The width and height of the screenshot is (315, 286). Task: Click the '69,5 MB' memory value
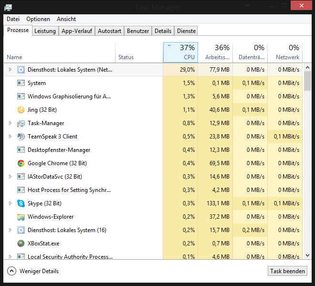[220, 163]
